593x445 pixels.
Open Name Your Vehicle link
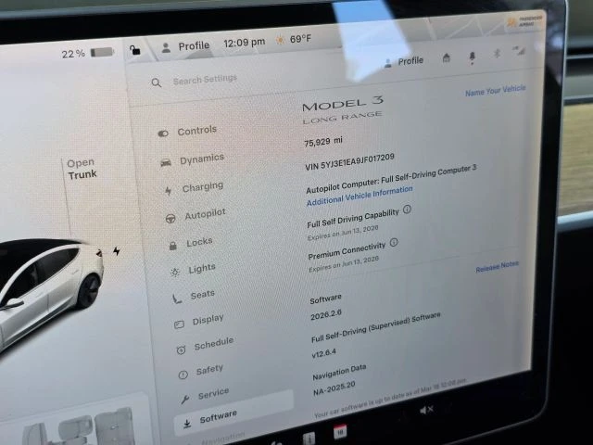[x=495, y=91]
